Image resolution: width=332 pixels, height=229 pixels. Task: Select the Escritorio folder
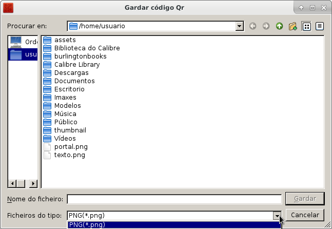[64, 89]
